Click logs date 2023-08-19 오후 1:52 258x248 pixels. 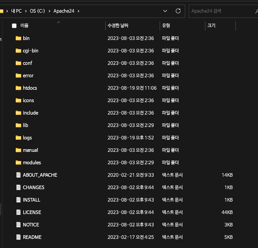tap(131, 138)
